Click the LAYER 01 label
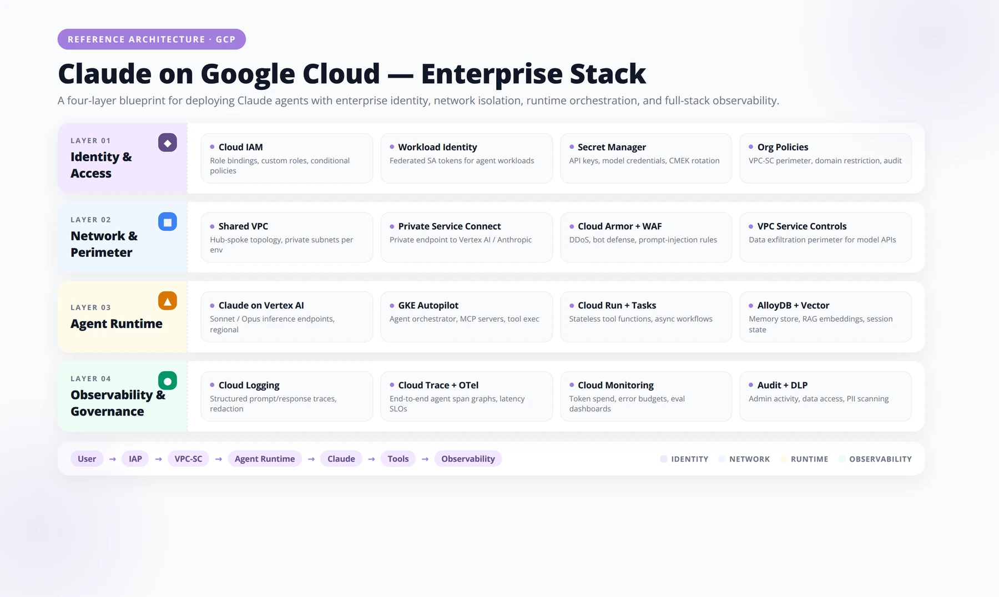Screen dimensions: 999x597 coord(90,141)
